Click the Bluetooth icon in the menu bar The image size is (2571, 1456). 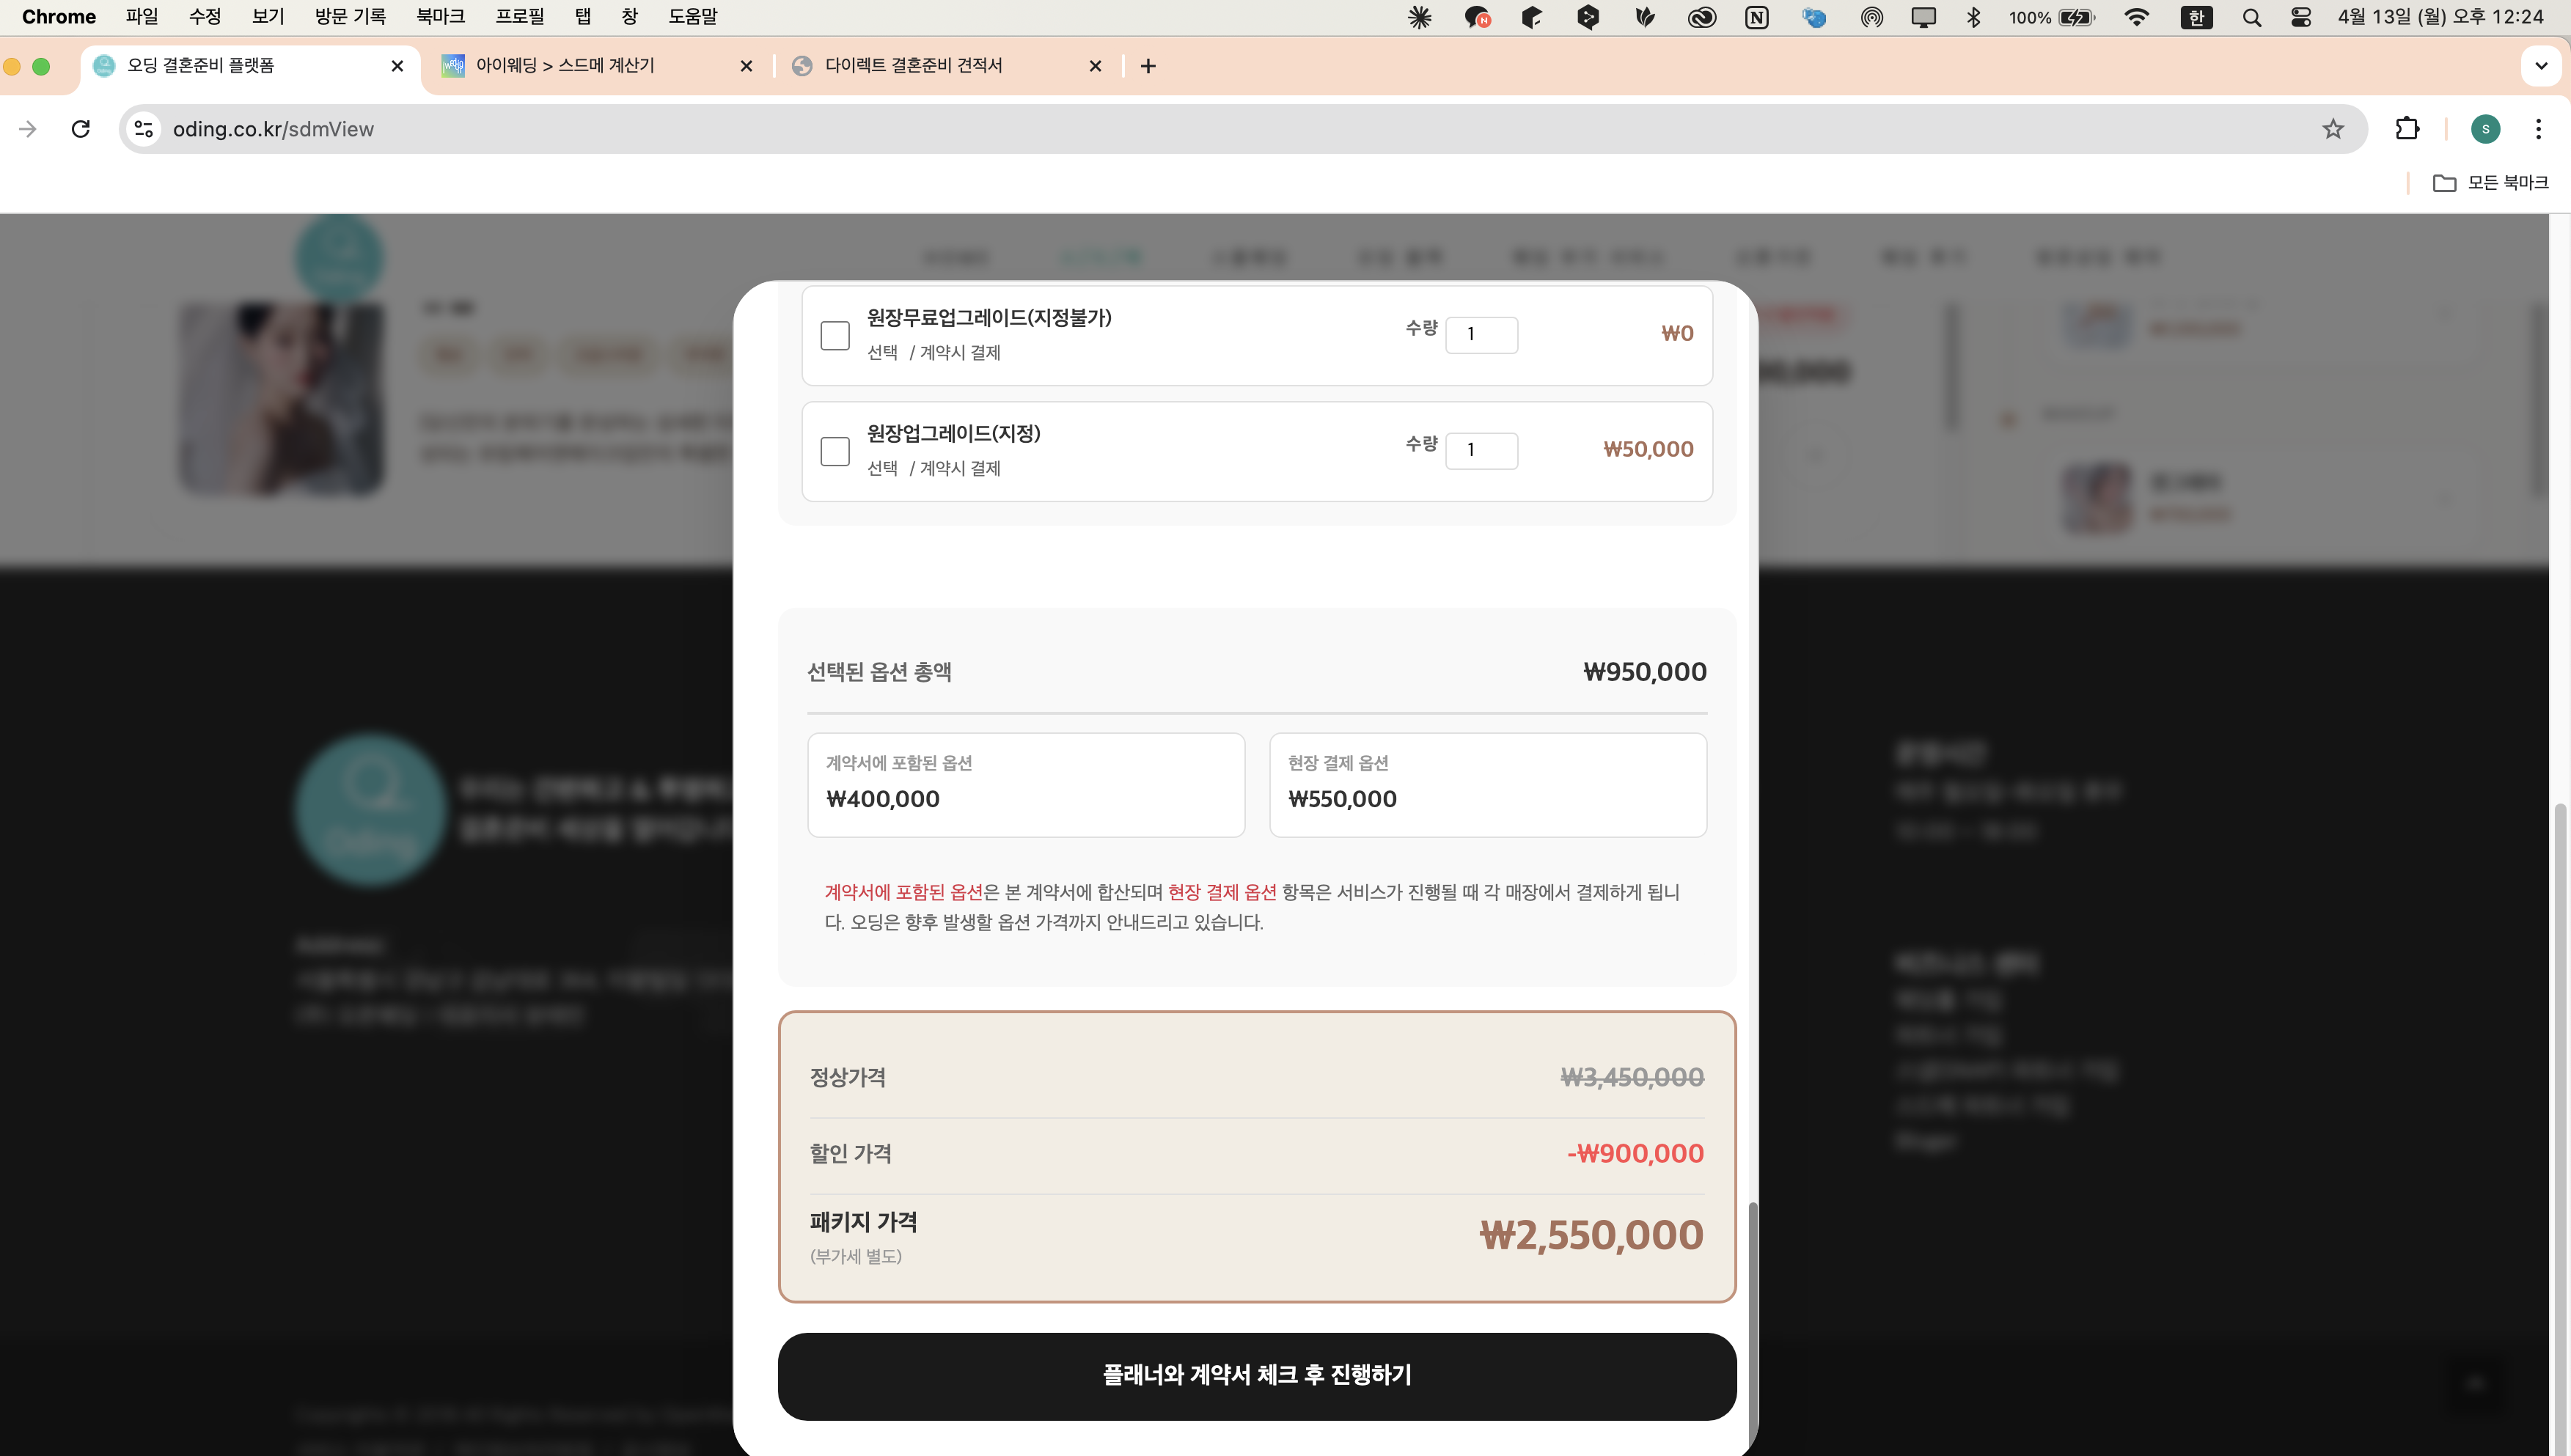[1973, 16]
